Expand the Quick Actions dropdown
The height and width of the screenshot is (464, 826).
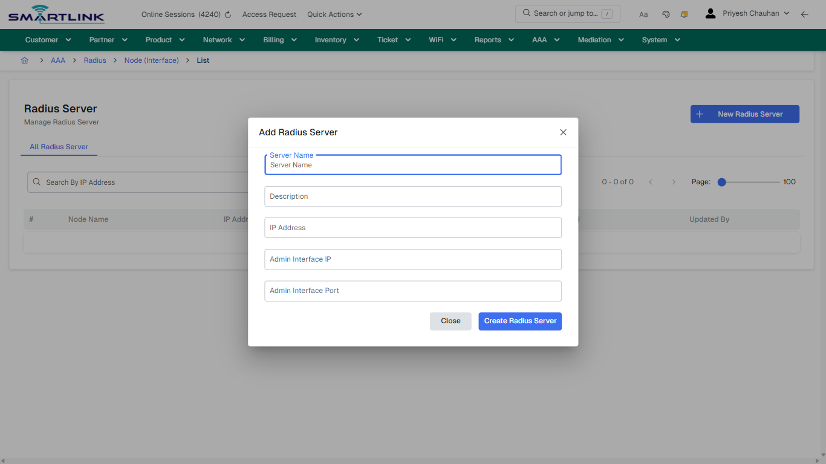click(334, 14)
